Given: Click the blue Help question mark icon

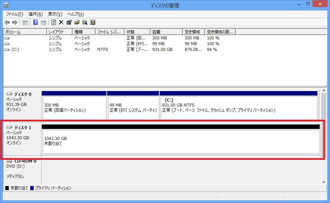Looking at the screenshot, I should (36, 22).
